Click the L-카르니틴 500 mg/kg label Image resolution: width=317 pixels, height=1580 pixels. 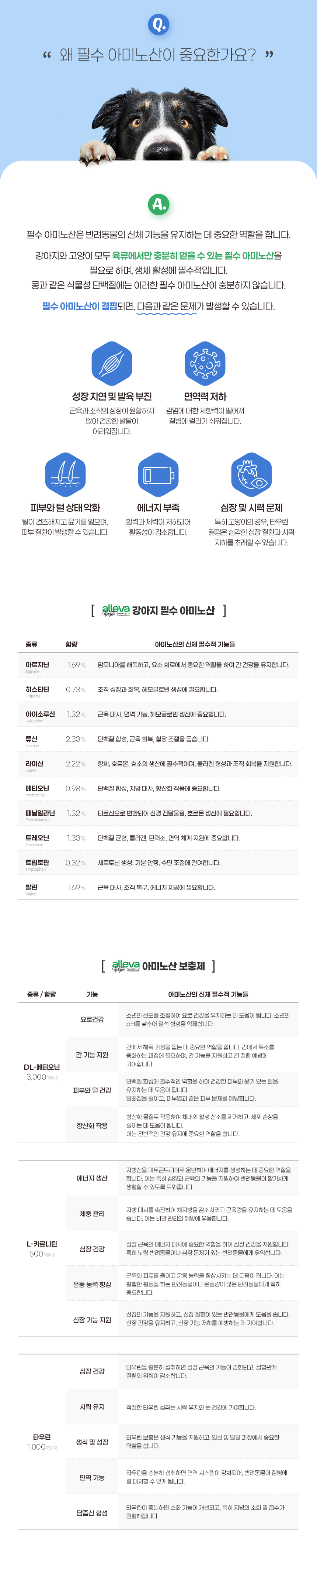42,1248
